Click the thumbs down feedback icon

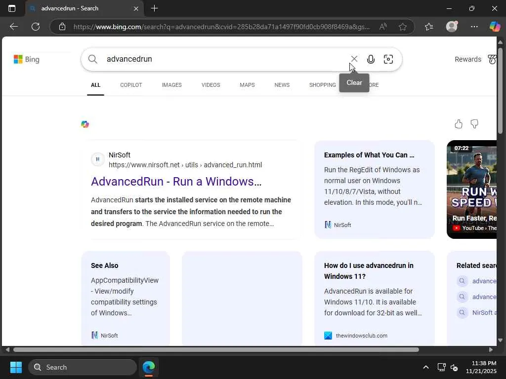pos(474,124)
